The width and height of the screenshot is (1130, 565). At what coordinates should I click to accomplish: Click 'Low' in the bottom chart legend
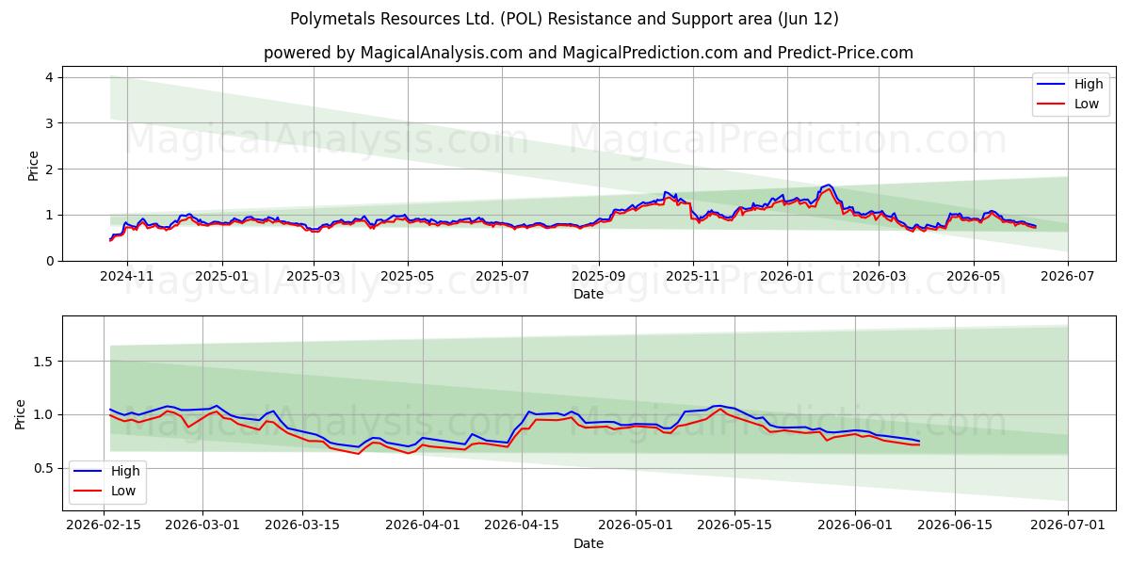123,491
